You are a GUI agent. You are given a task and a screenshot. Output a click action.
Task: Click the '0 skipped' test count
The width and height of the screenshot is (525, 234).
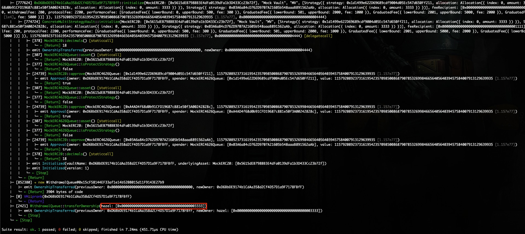point(89,230)
